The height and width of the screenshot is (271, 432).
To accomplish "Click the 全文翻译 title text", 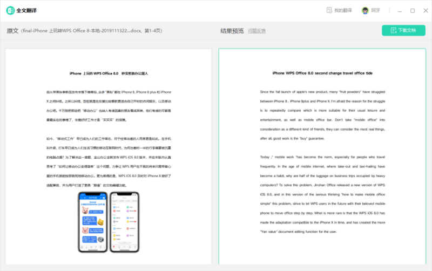I will coord(26,10).
